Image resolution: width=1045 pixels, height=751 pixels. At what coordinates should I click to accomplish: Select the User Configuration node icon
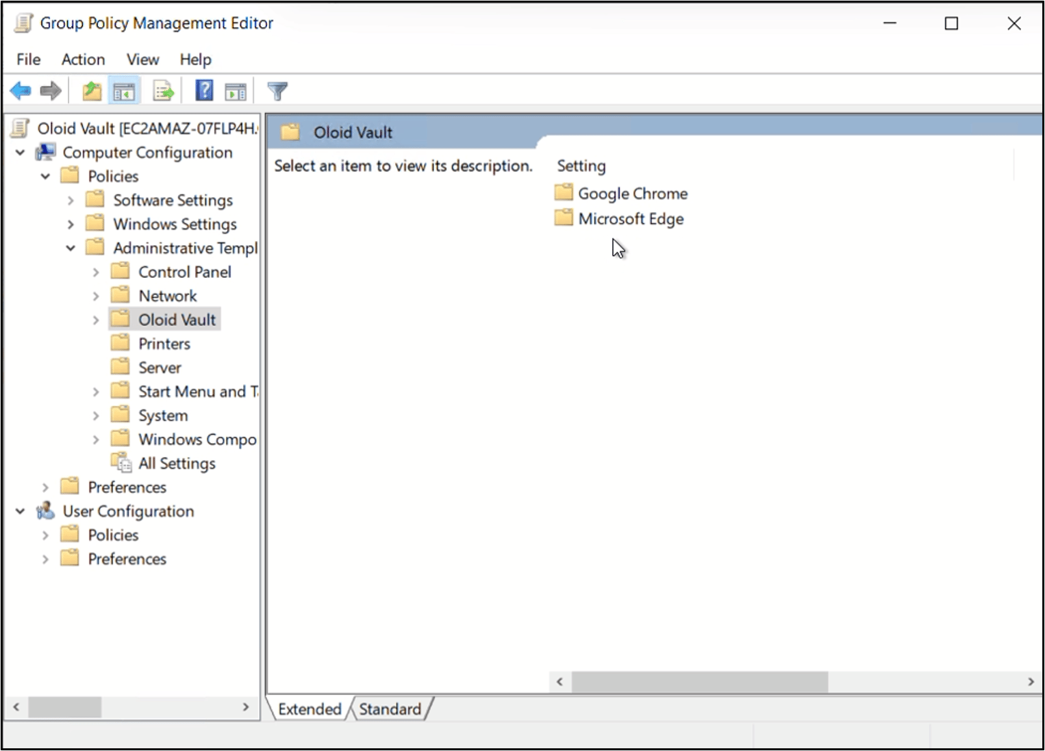(46, 511)
